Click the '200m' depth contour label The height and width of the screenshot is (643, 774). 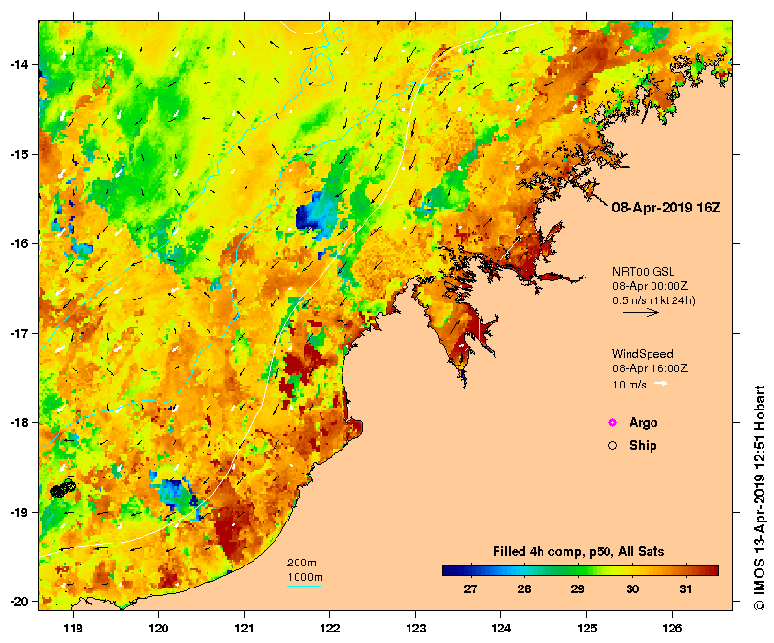pos(301,563)
